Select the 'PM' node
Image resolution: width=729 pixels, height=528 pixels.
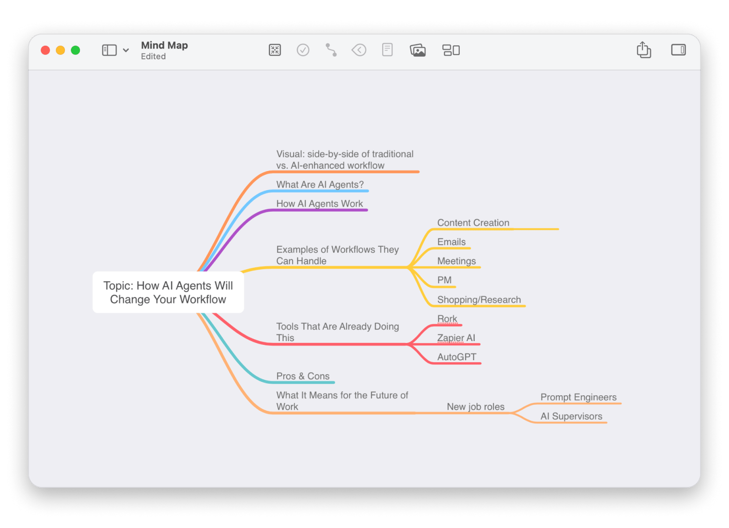pos(444,280)
